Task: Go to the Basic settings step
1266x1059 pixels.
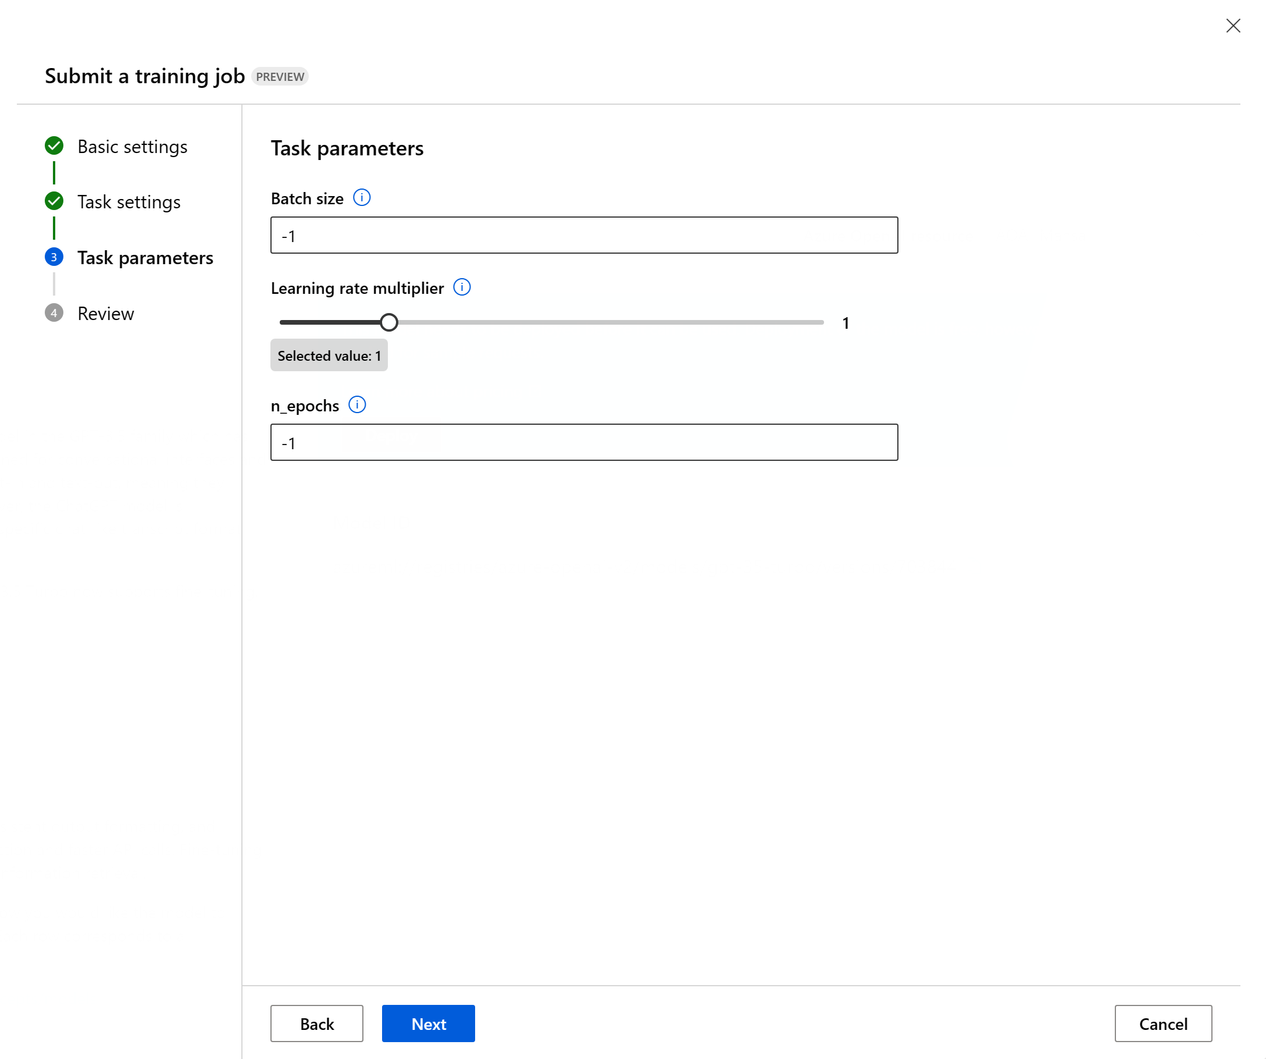Action: pos(132,147)
